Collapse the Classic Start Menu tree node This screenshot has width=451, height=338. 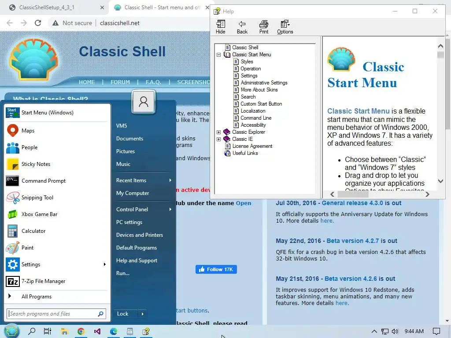218,55
